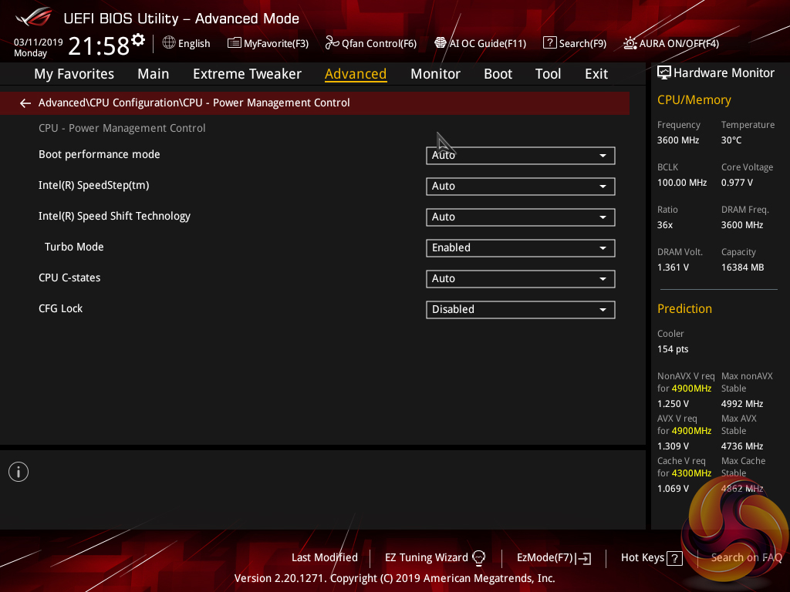
Task: Click the back arrow in the breadcrumb bar
Action: coord(25,103)
